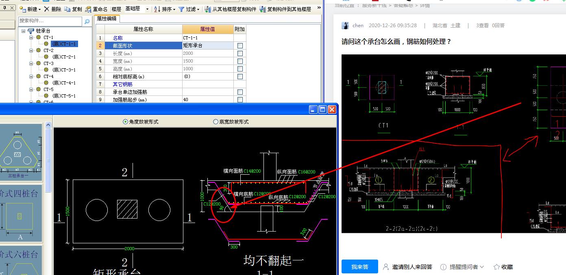Collapse the CT-2 tree node

[x=31, y=50]
